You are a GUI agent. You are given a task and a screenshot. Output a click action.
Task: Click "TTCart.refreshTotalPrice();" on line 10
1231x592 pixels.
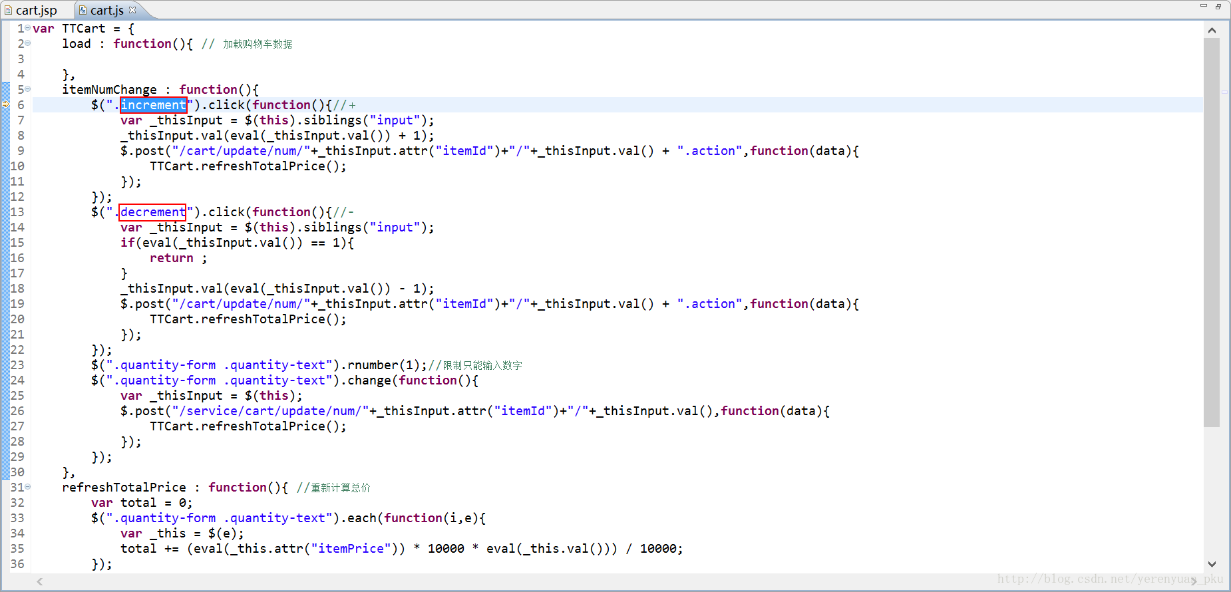[x=248, y=166]
